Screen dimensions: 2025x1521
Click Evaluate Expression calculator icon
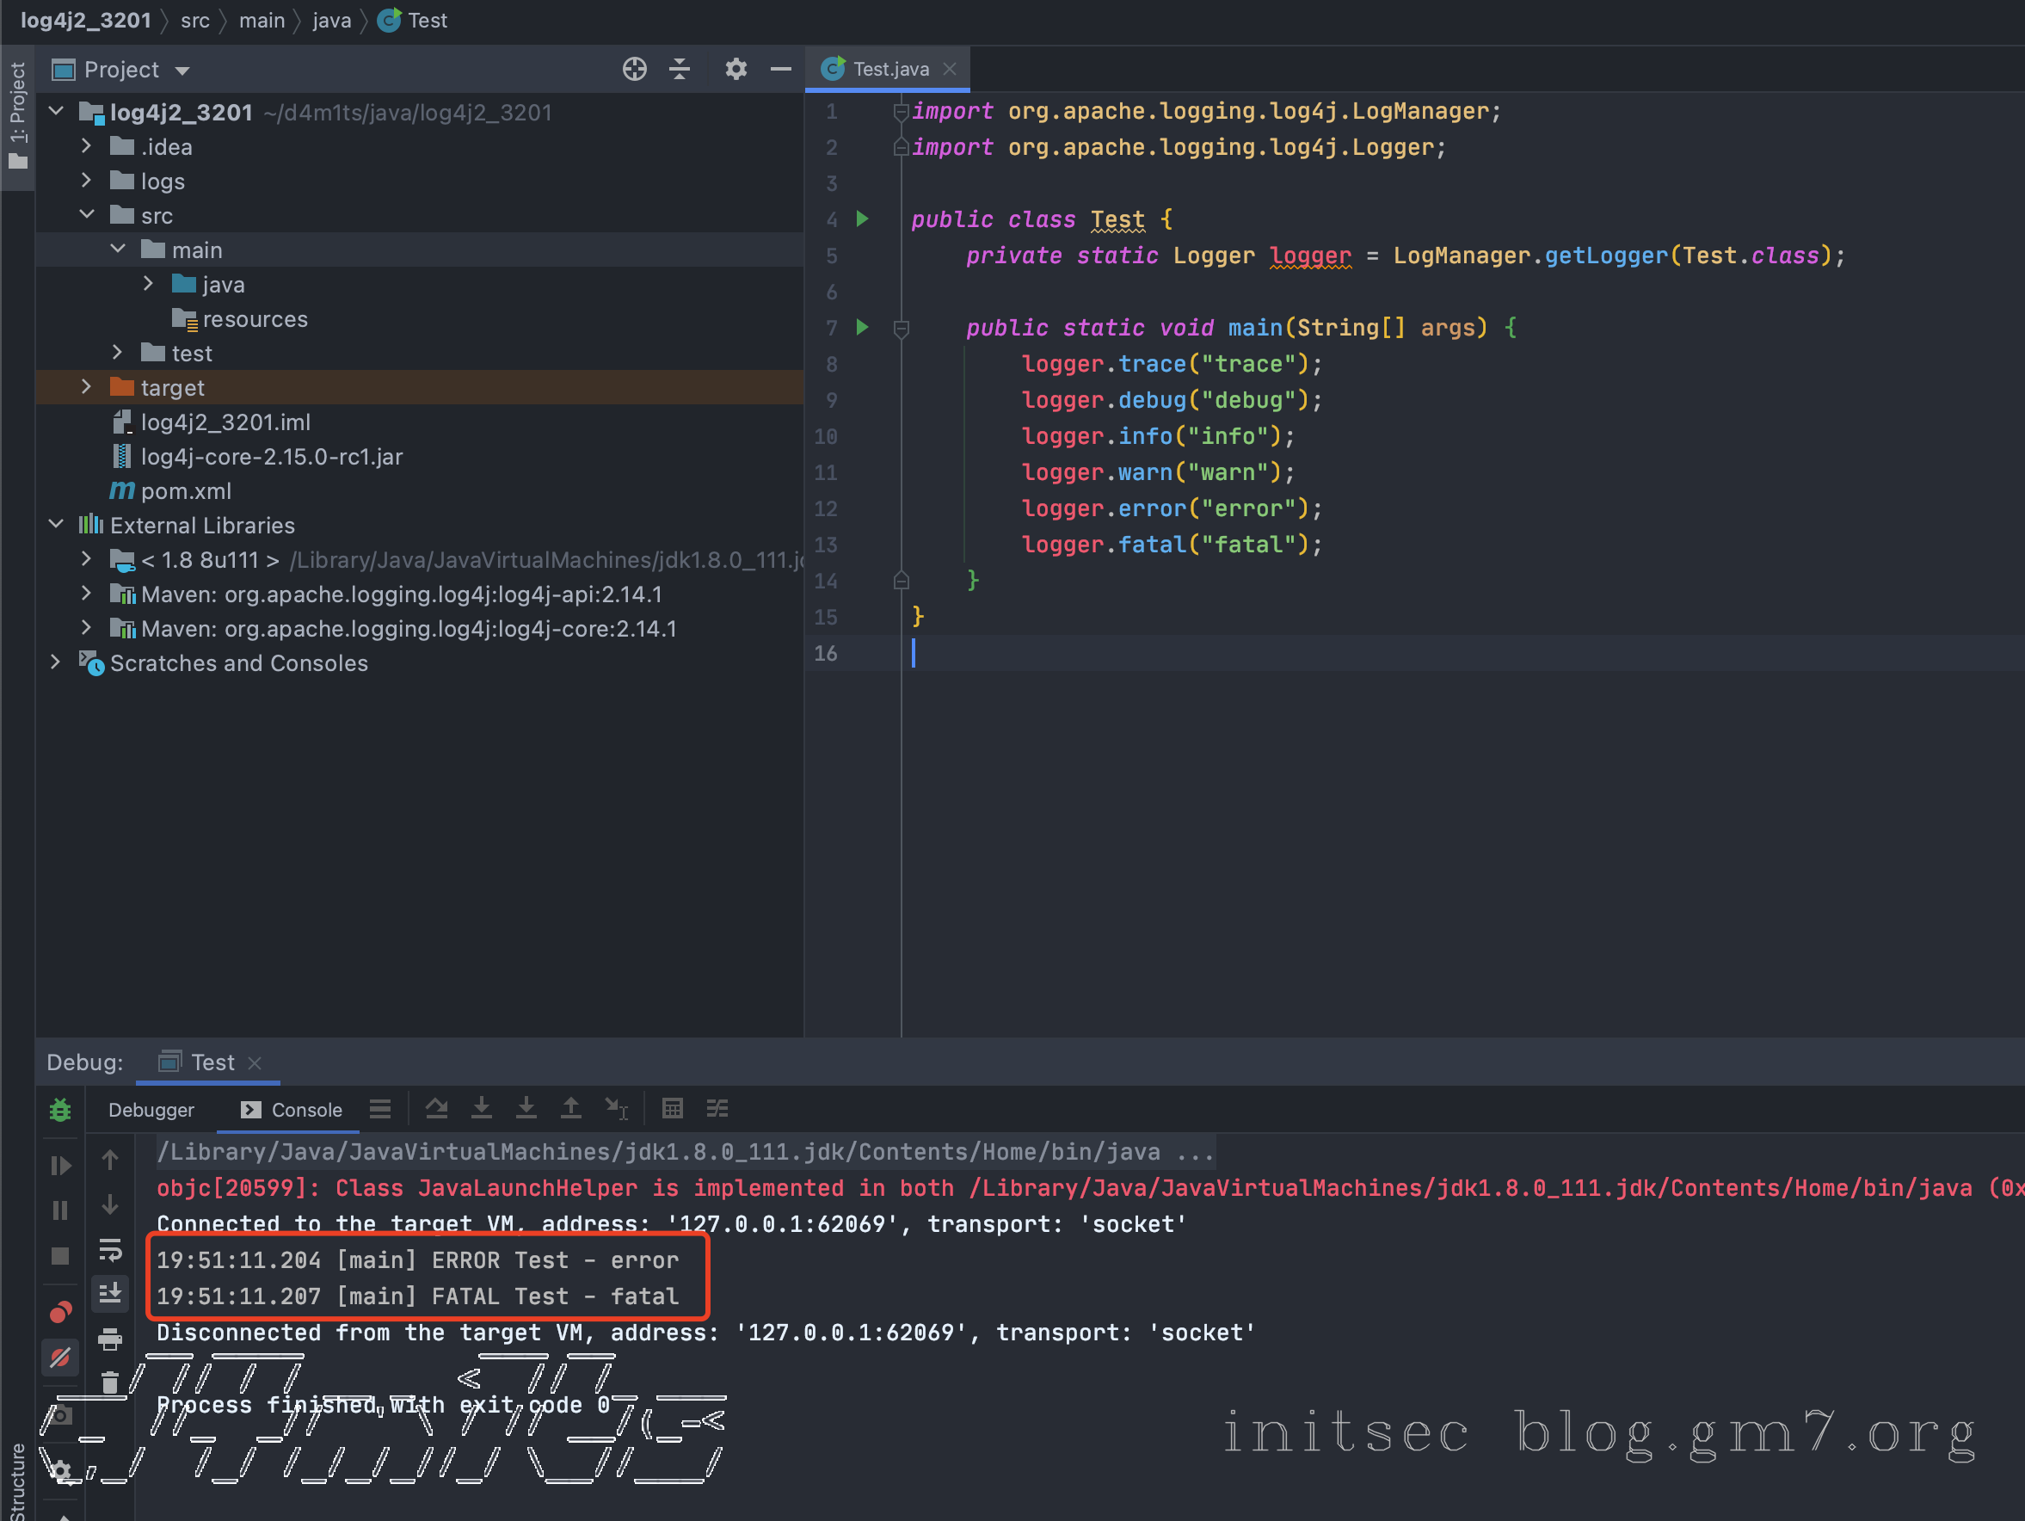672,1109
